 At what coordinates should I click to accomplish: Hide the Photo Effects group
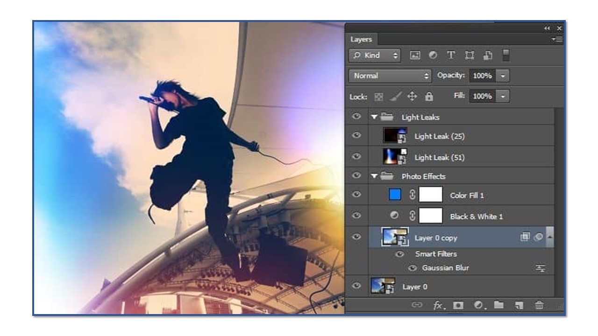[x=357, y=176]
